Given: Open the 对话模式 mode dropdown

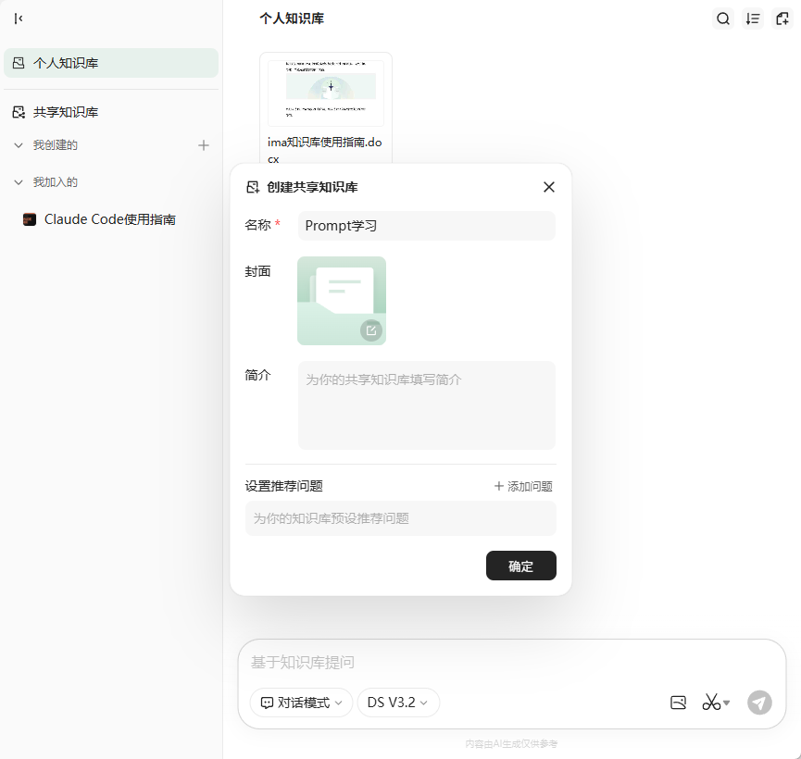Looking at the screenshot, I should 301,703.
